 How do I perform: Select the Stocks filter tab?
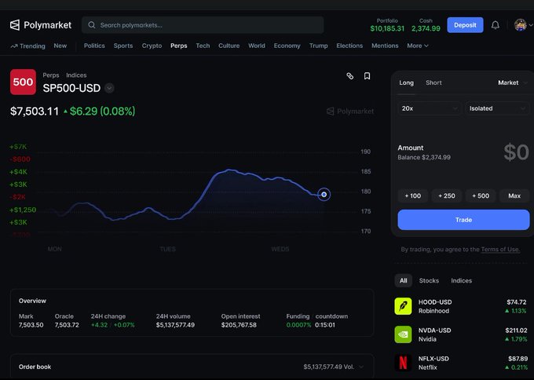click(x=429, y=280)
